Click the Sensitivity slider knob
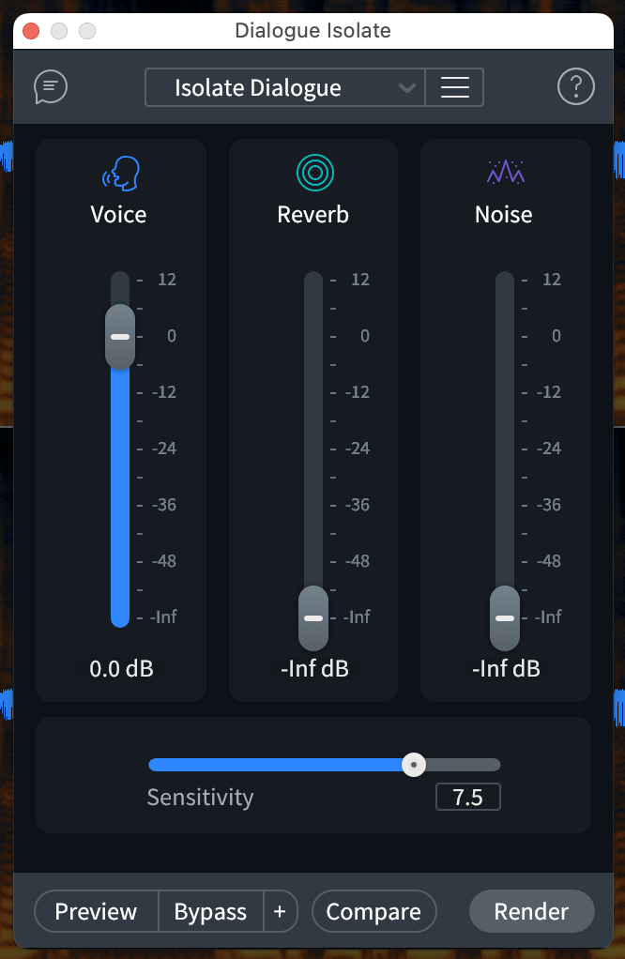The height and width of the screenshot is (959, 625). pos(413,765)
